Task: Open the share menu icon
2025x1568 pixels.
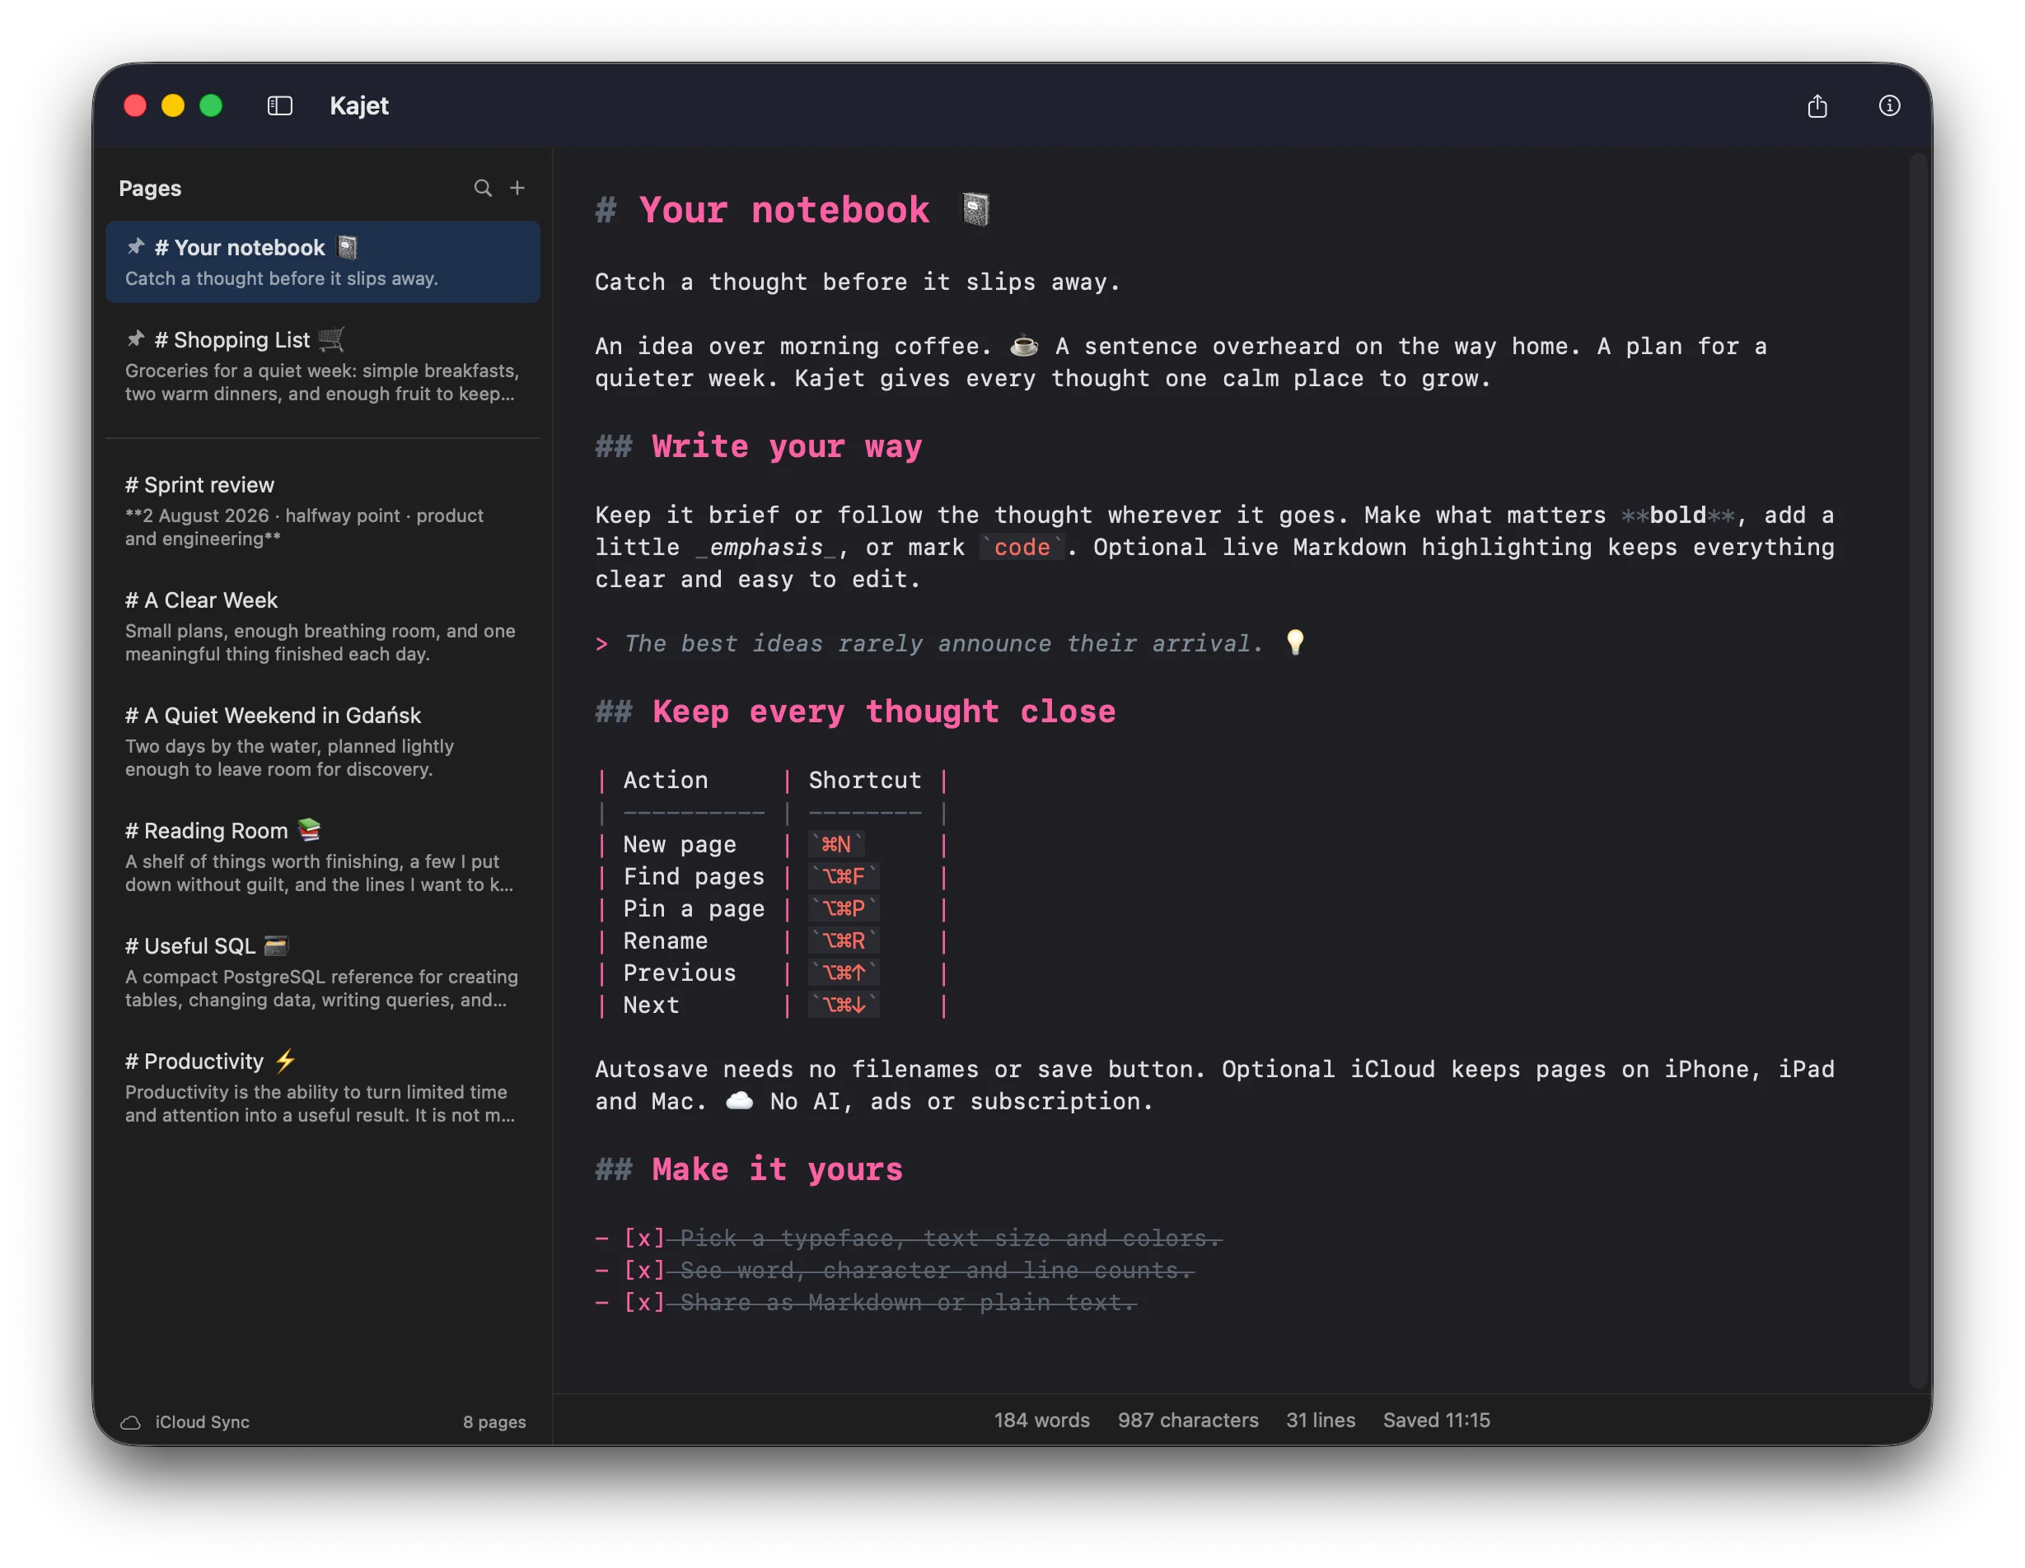Action: click(1817, 105)
